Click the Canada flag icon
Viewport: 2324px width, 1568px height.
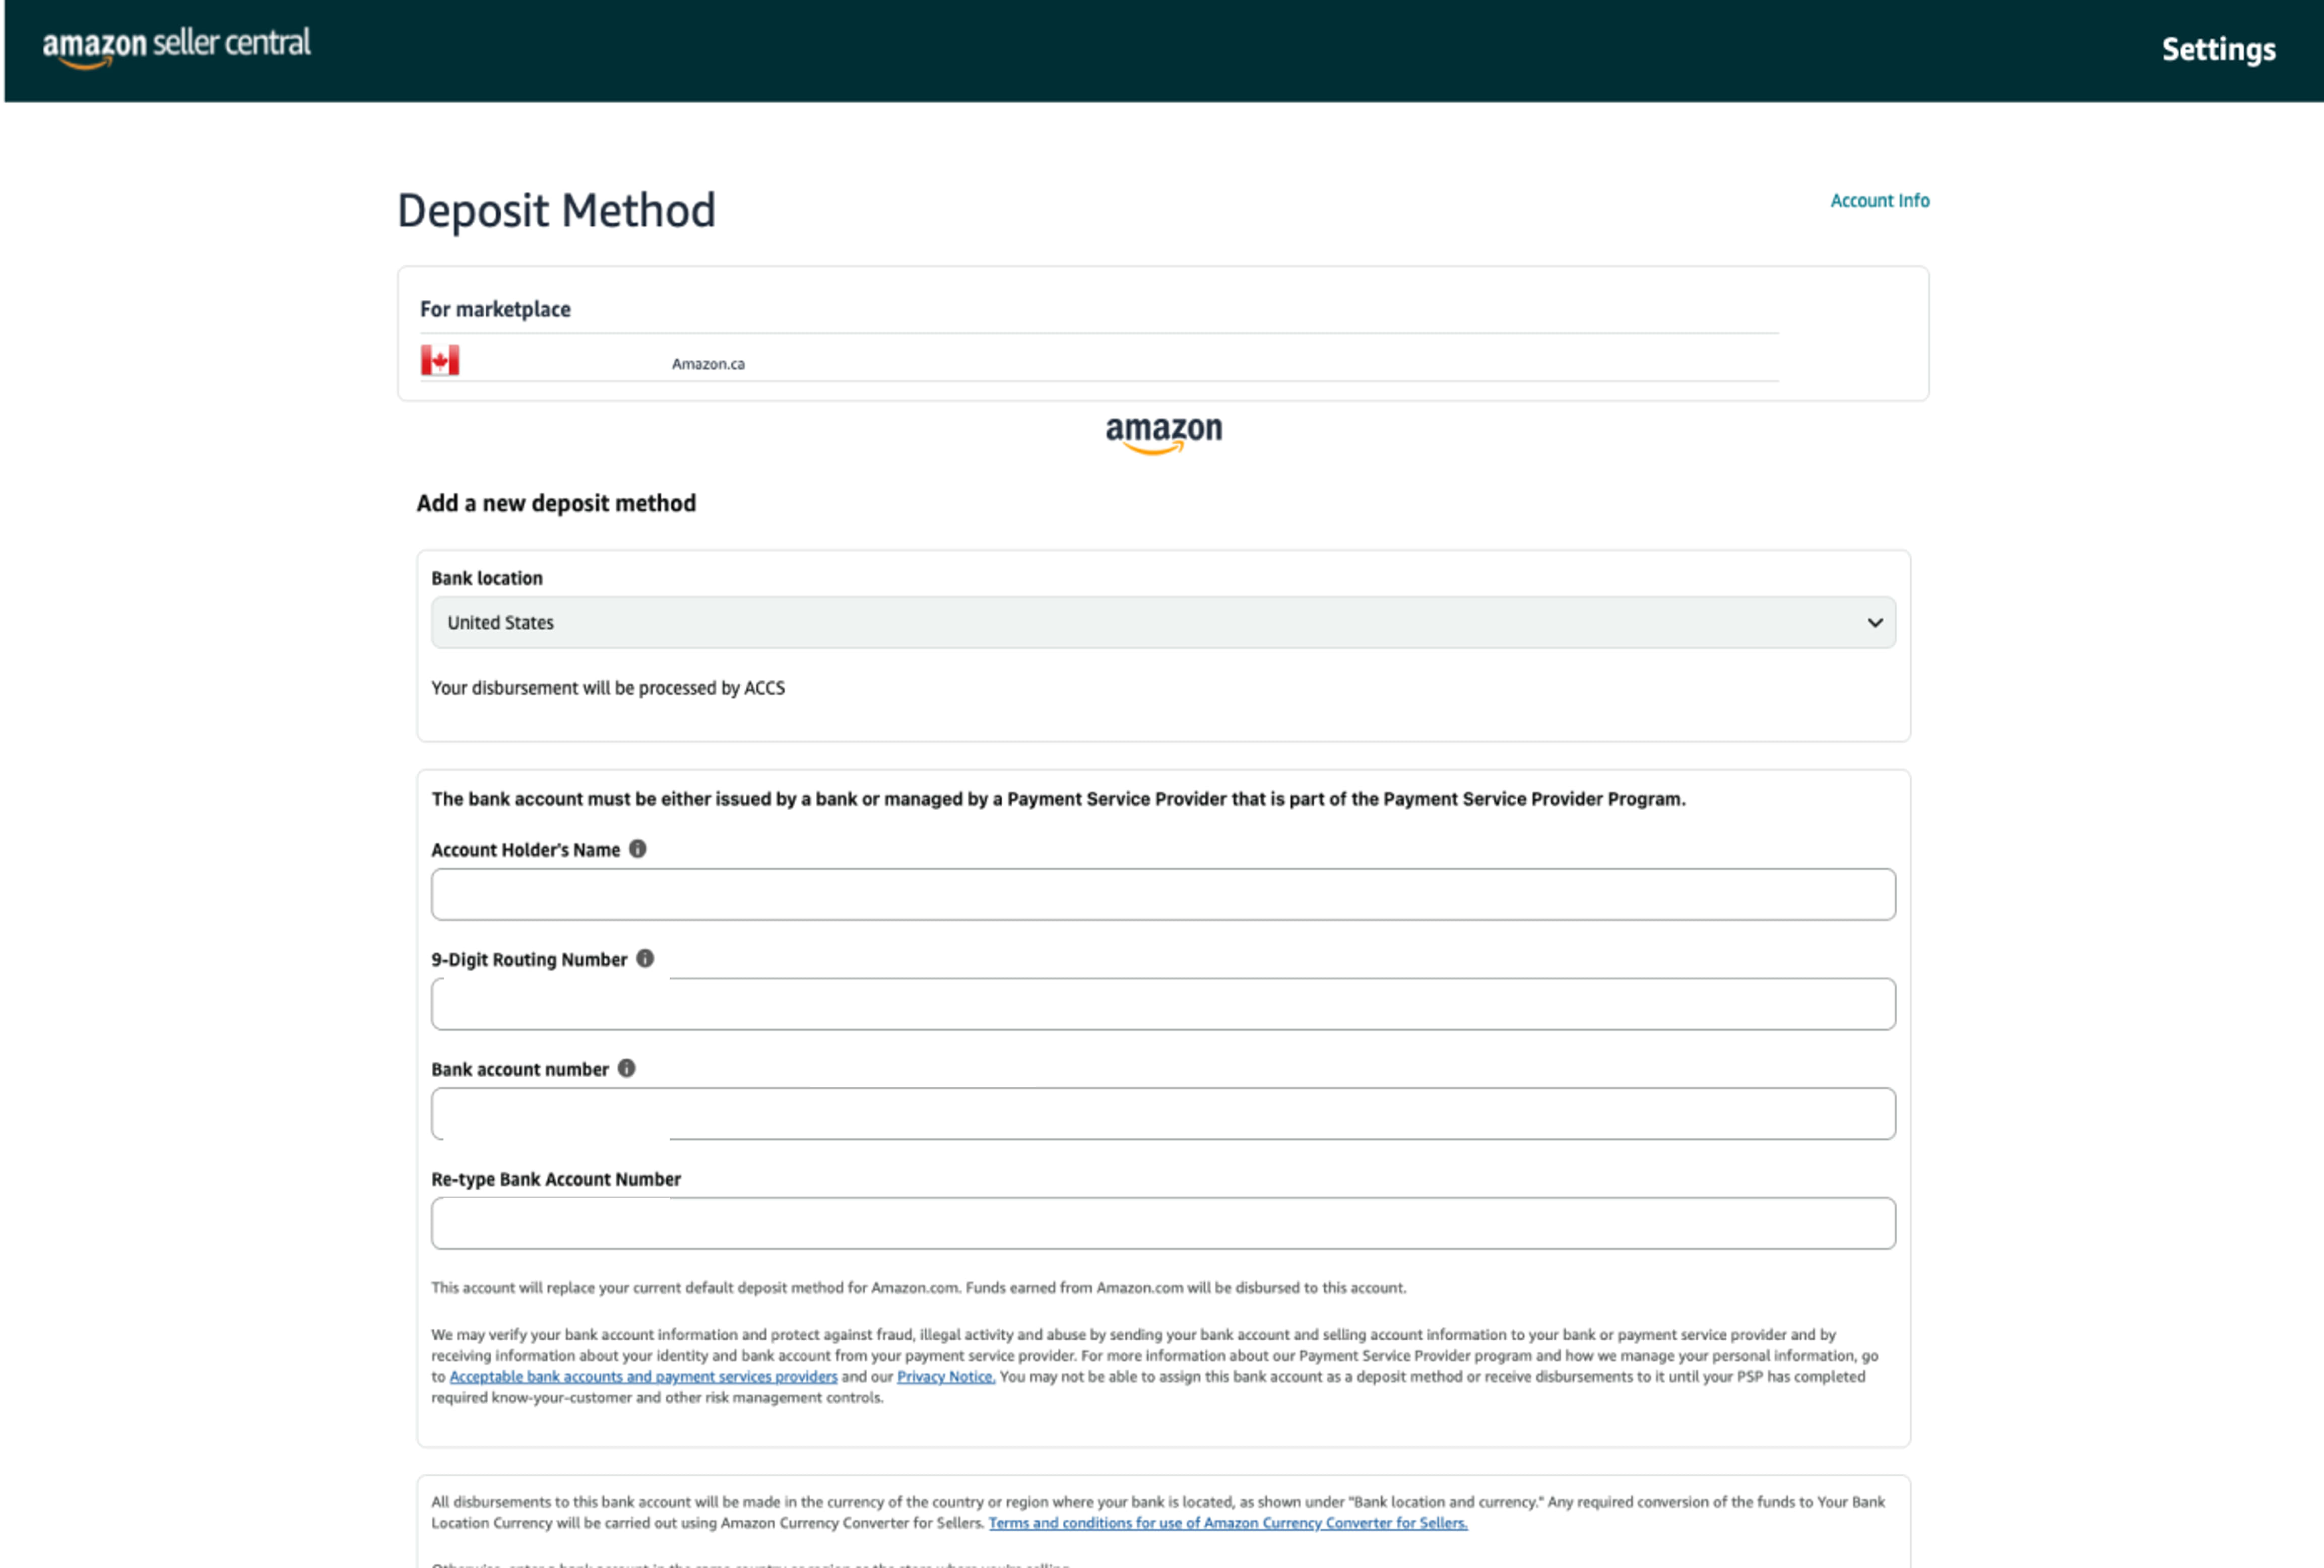[x=440, y=360]
